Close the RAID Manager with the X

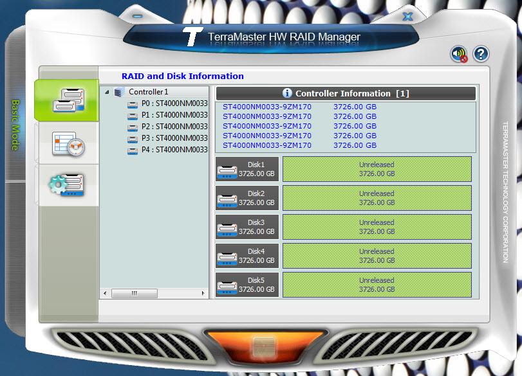[407, 16]
